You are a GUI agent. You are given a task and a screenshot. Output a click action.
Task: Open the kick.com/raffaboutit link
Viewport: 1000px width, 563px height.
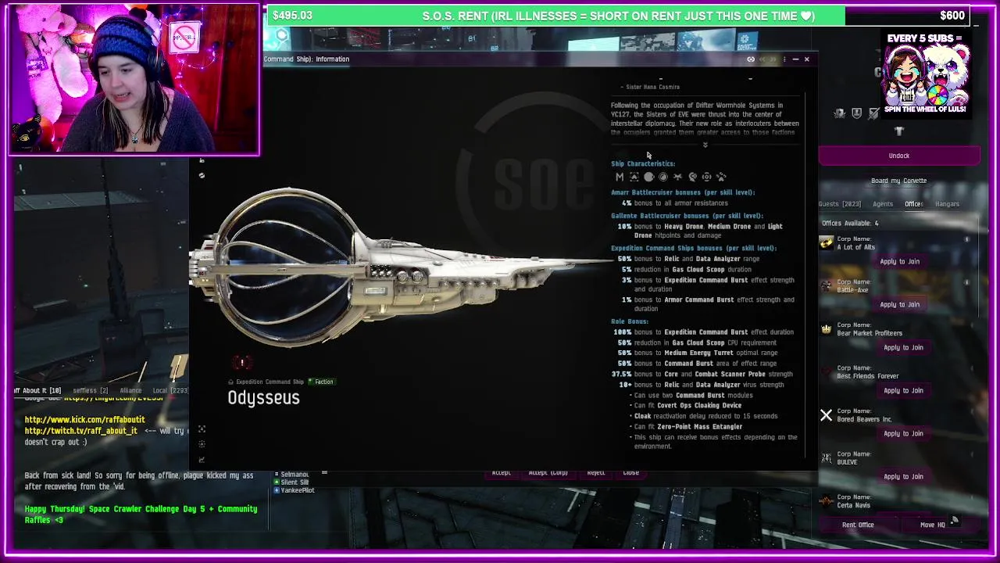coord(84,420)
